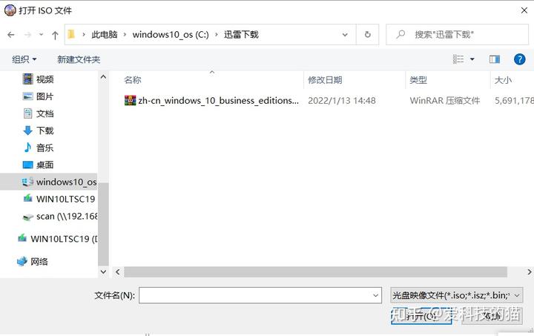Click the scan network drive icon

pyautogui.click(x=28, y=217)
